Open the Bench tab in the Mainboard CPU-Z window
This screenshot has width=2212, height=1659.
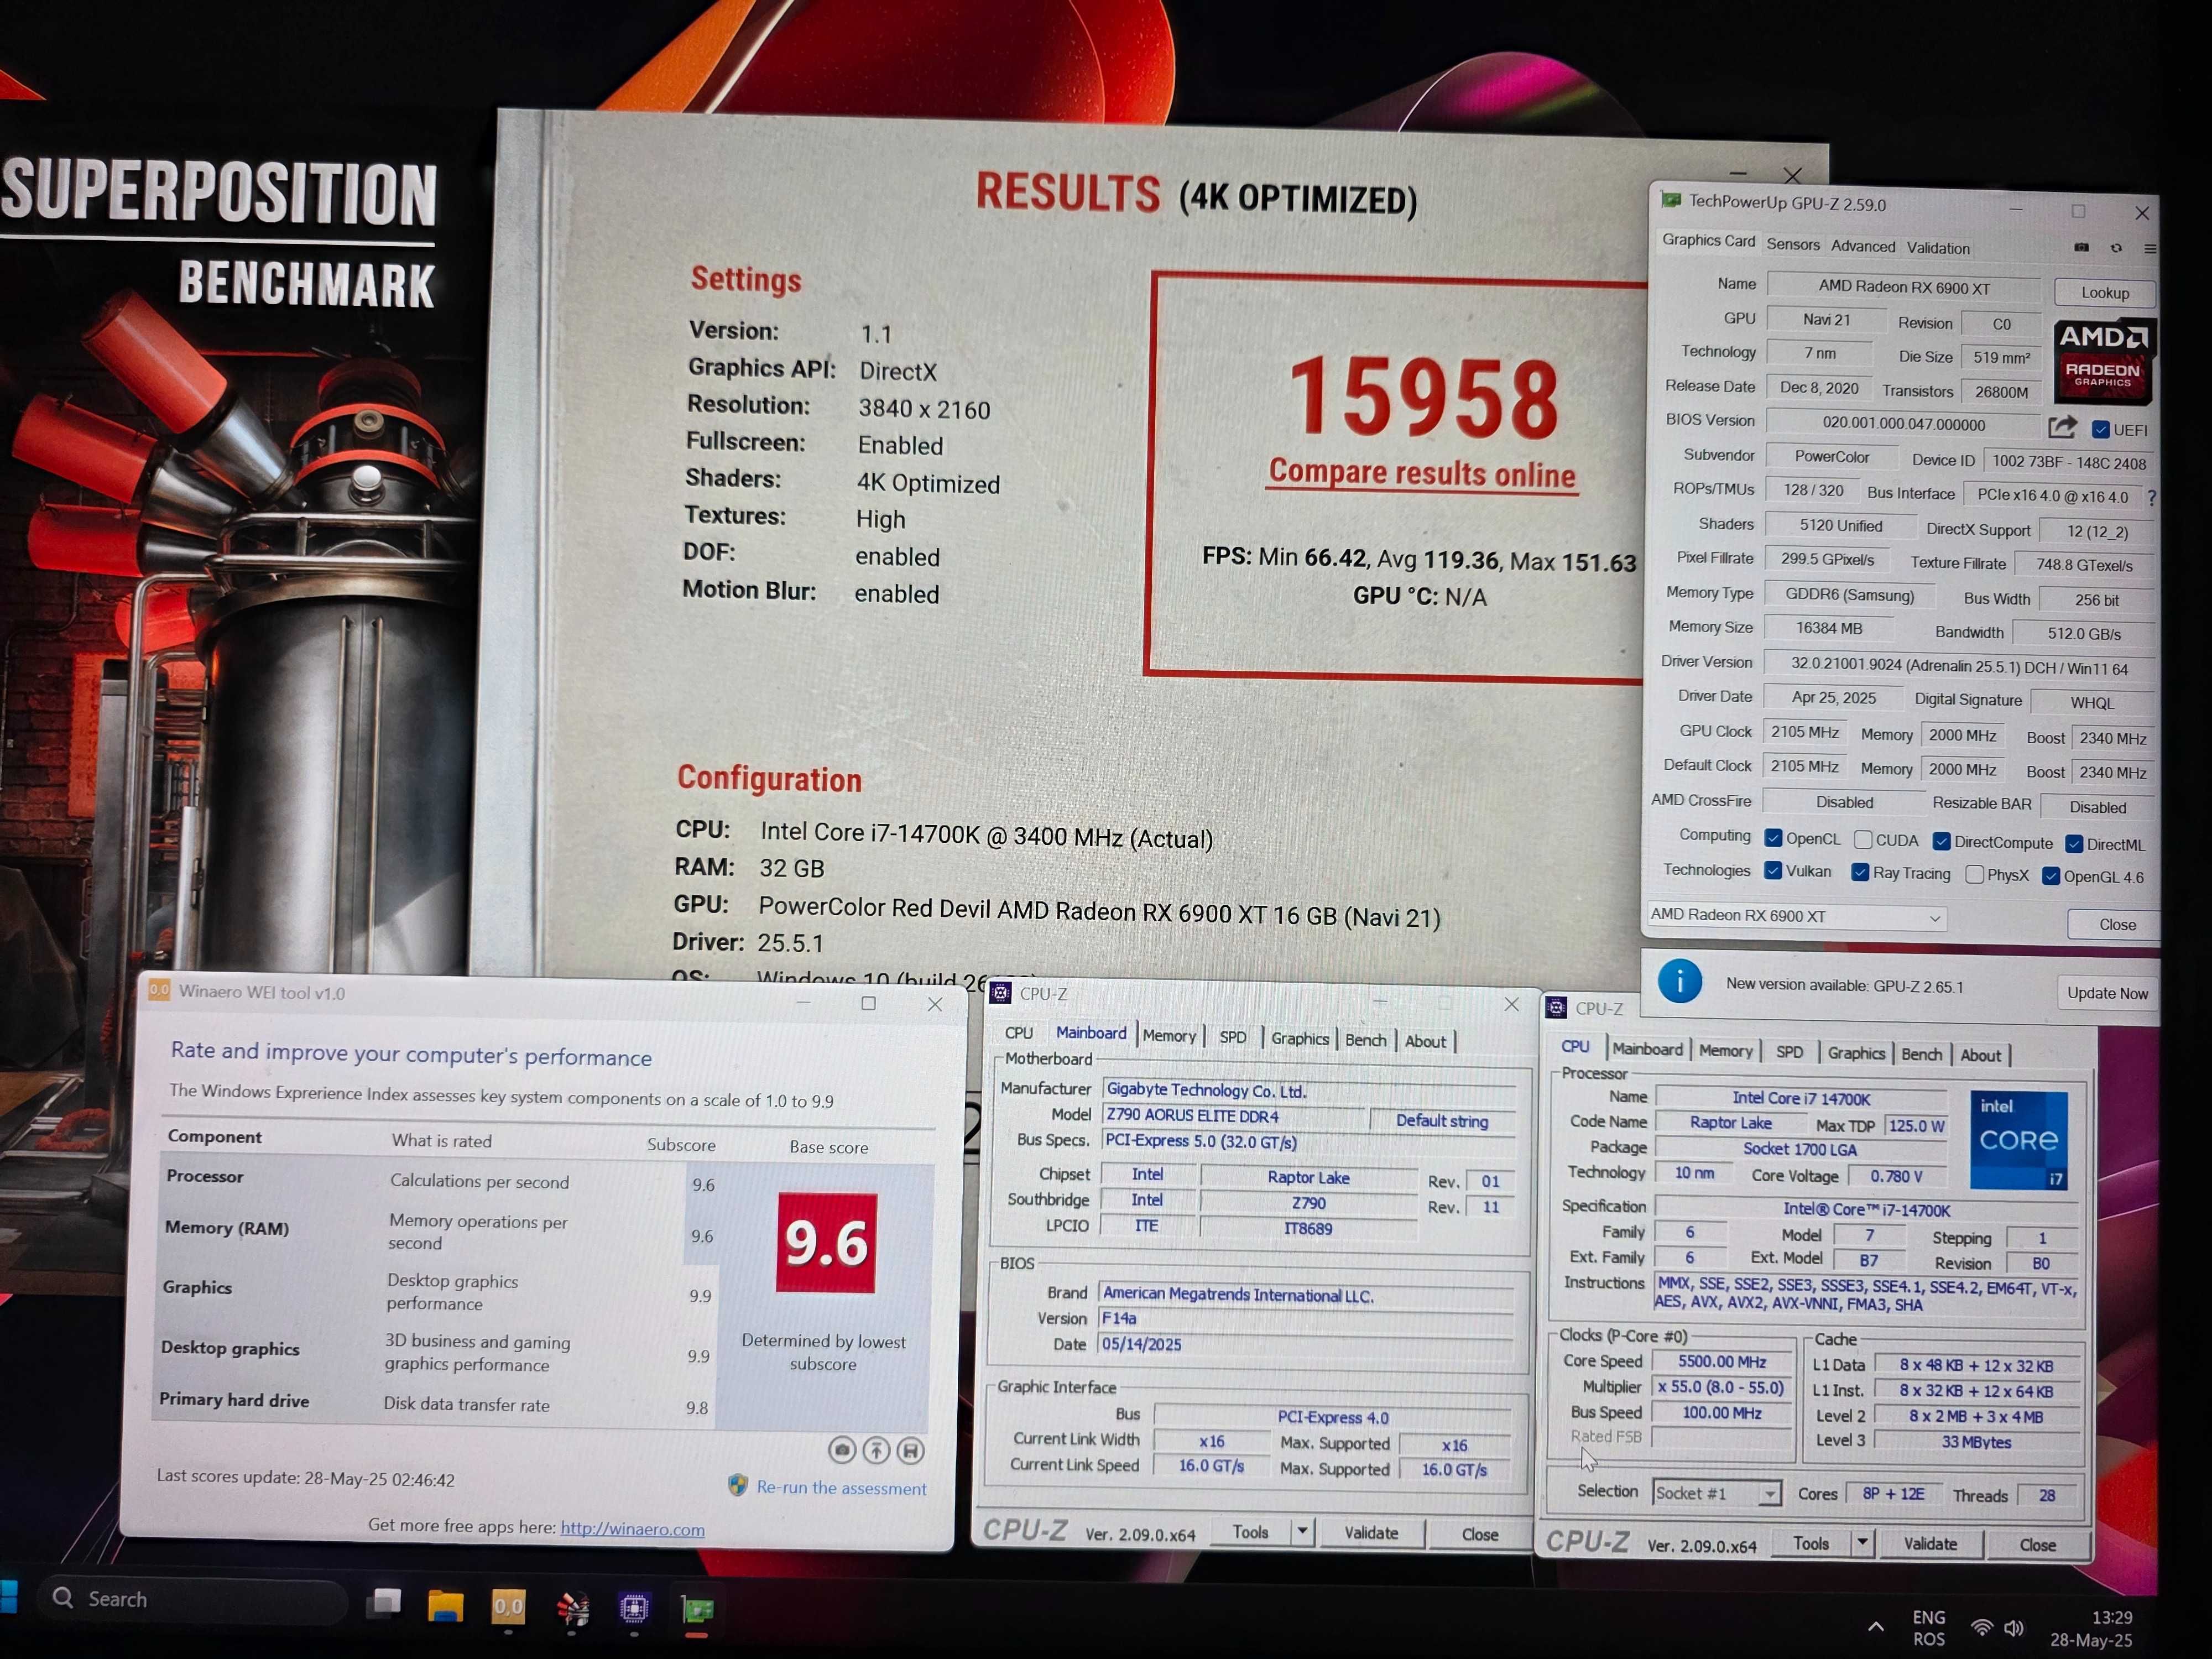click(x=1365, y=1040)
